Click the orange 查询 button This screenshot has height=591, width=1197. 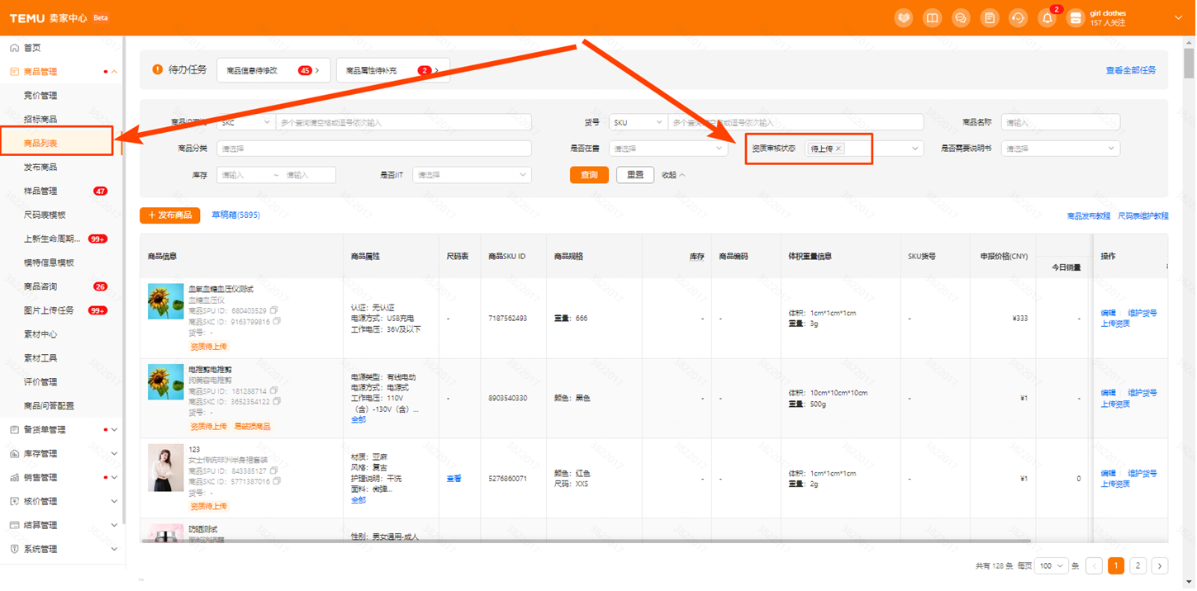589,175
